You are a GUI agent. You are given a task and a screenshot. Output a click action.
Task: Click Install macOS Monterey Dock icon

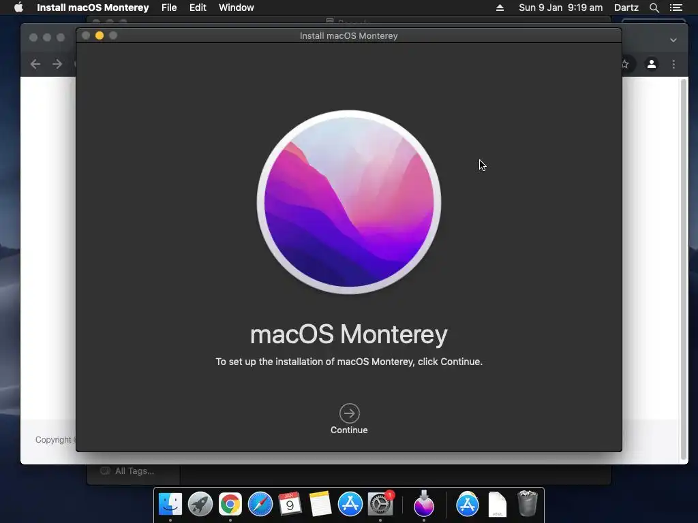424,505
